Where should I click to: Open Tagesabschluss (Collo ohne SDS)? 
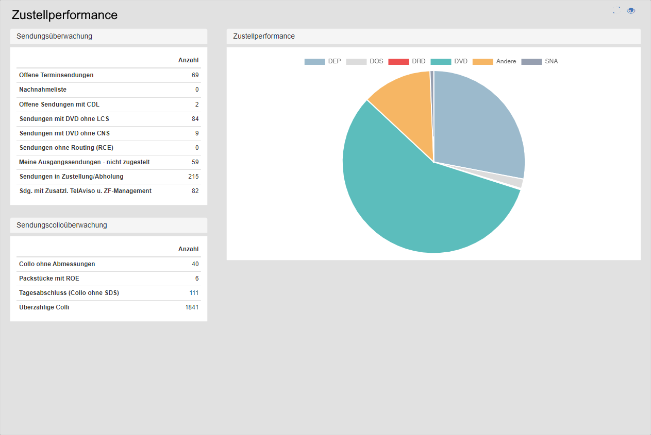[69, 293]
